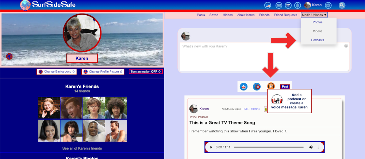The image size is (365, 159).
Task: Click the add video icon below composer
Action: pyautogui.click(x=257, y=87)
